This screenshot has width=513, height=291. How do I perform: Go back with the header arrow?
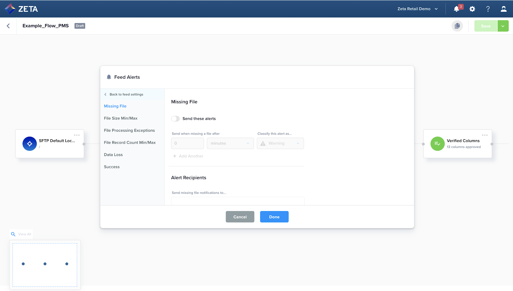coord(8,26)
